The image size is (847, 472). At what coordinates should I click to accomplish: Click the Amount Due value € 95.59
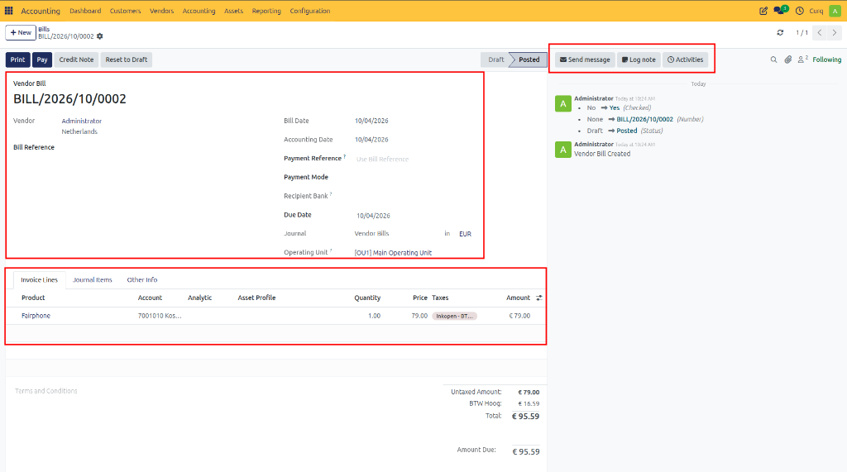[525, 451]
